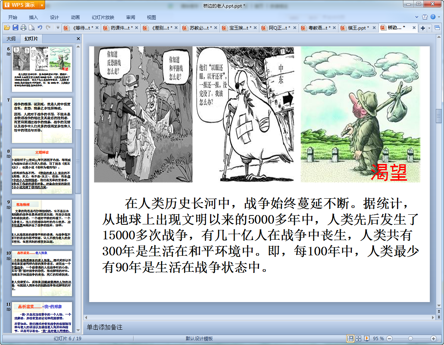Close the active 桥边... document tab
Image resolution: width=444 pixels, height=345 pixels.
tap(414, 28)
